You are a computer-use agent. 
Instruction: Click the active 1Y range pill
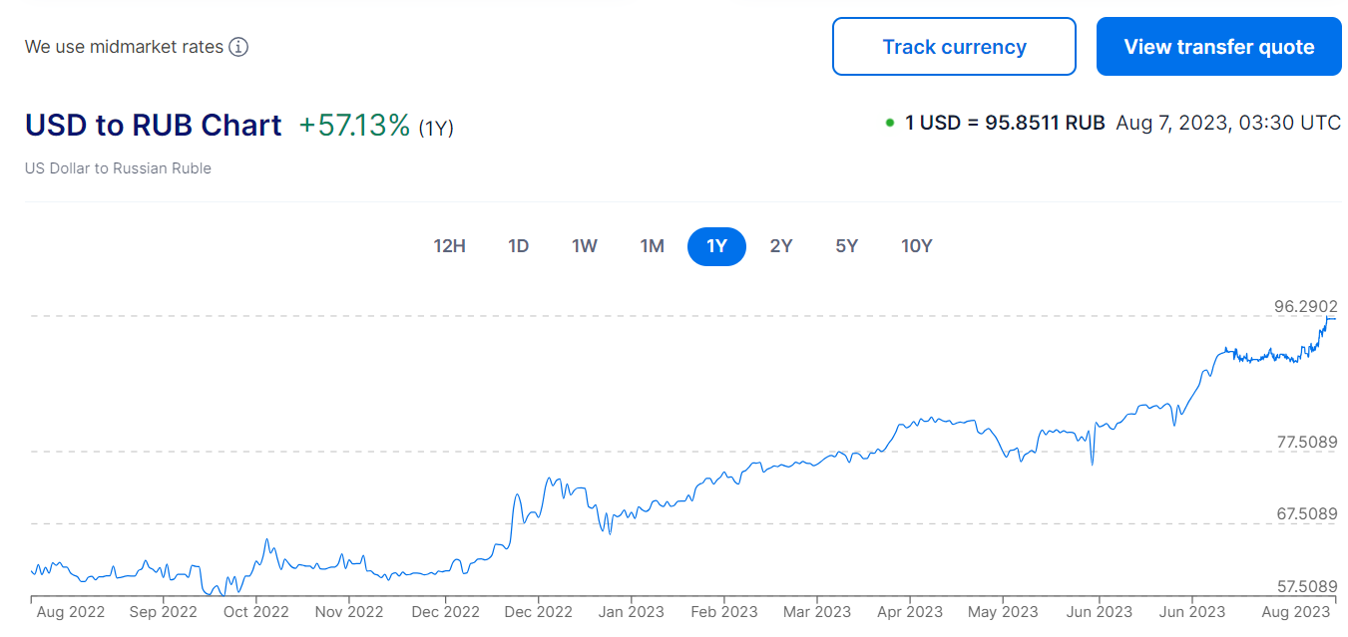pos(716,246)
